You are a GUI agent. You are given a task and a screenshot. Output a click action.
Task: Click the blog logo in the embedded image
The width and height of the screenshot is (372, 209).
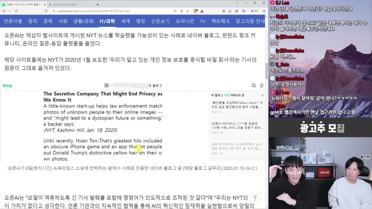point(7,85)
